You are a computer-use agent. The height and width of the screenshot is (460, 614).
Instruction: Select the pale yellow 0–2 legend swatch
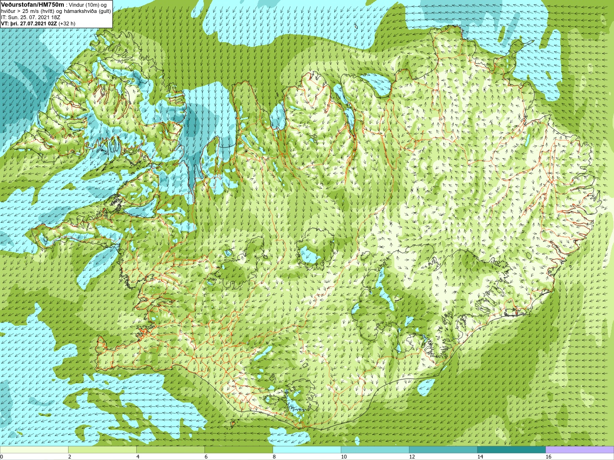[x=34, y=450]
